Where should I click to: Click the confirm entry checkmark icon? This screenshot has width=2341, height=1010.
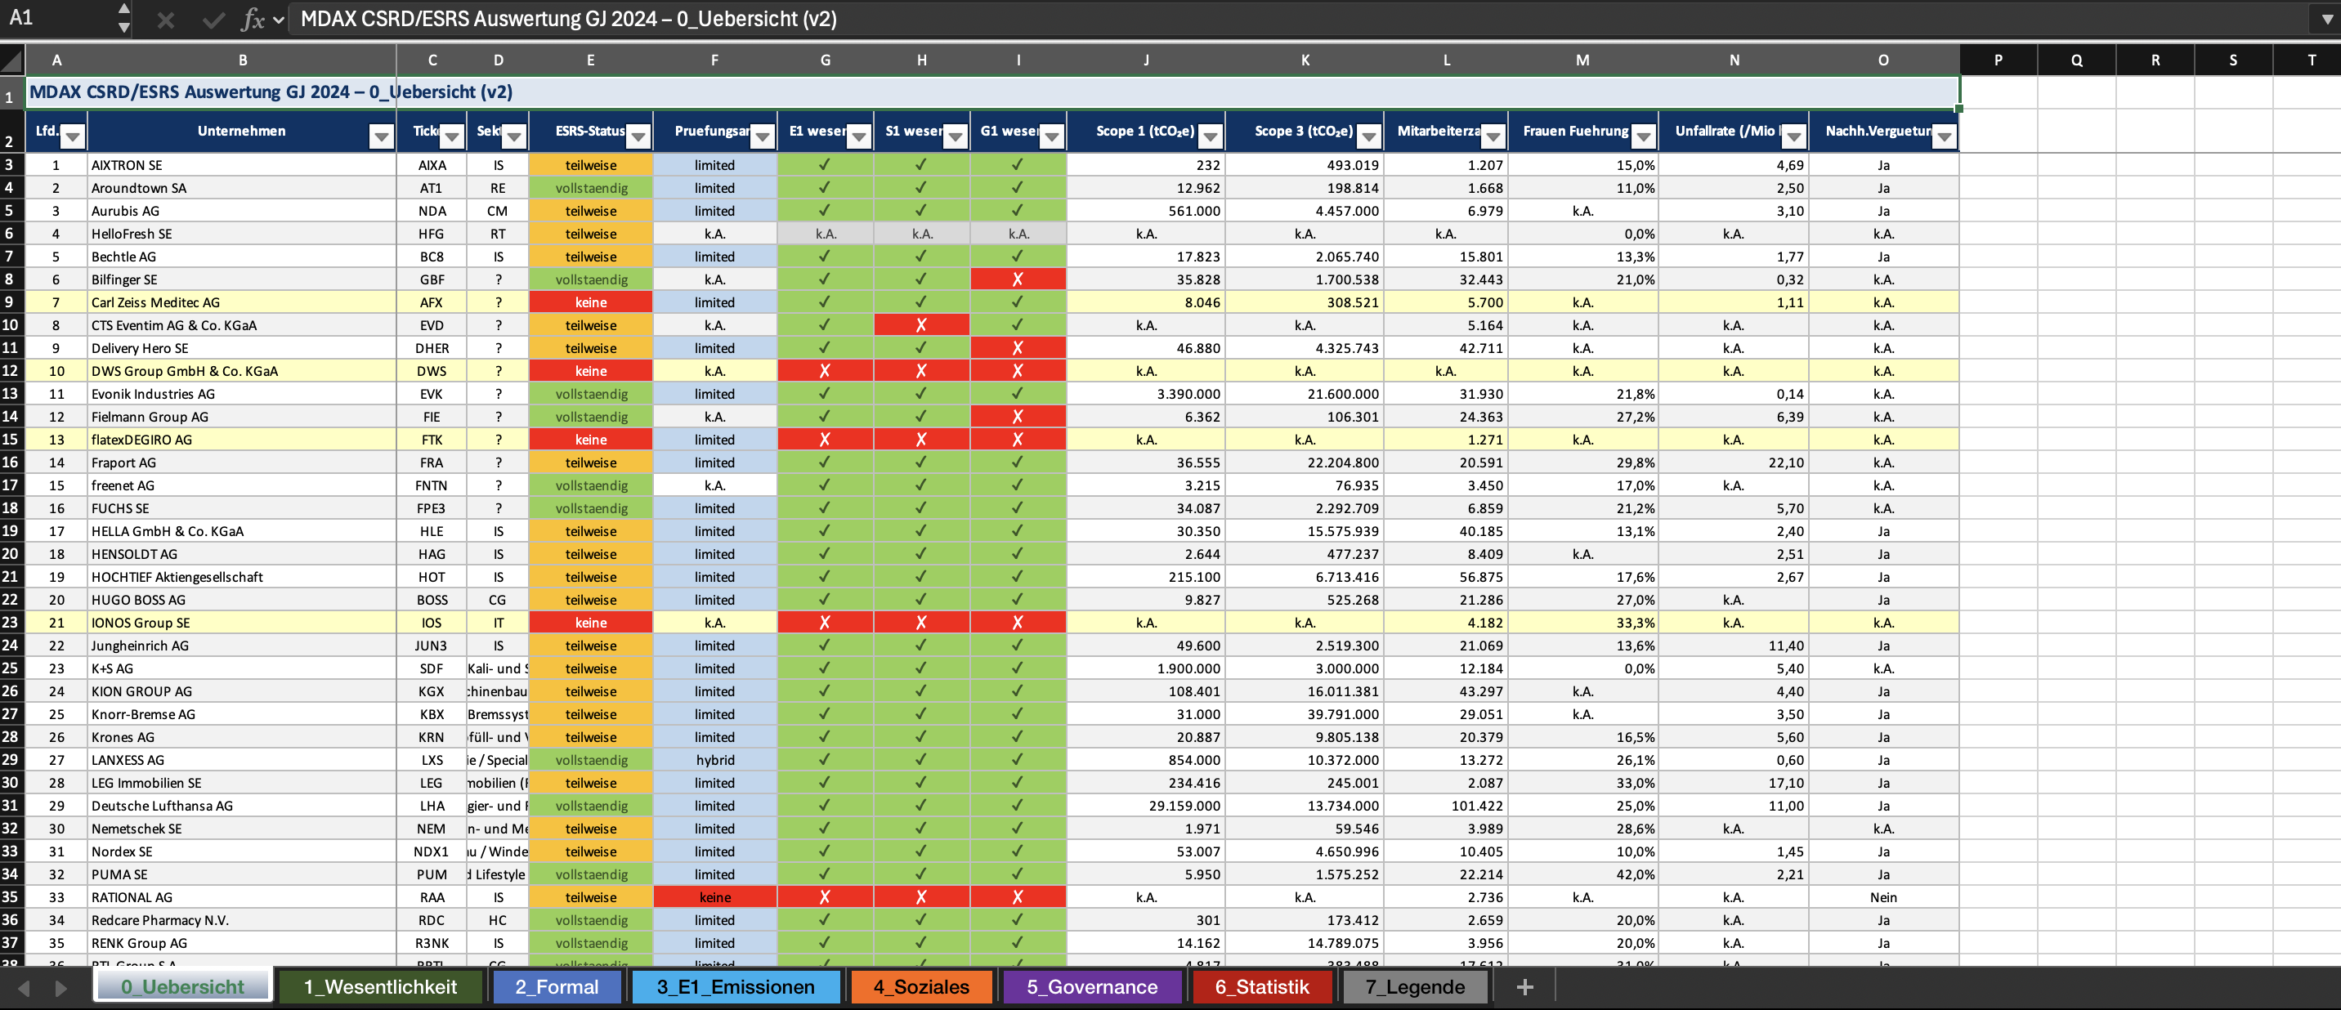tap(211, 18)
